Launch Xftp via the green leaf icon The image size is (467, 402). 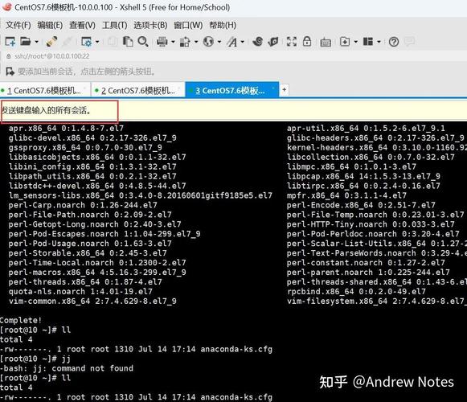[x=272, y=42]
